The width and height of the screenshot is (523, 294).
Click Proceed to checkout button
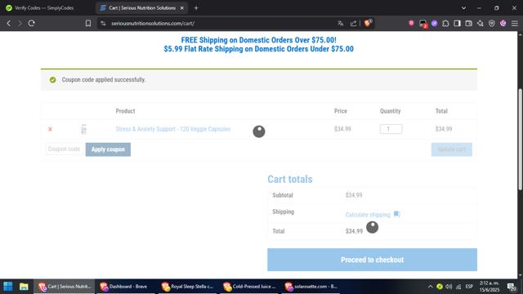(373, 260)
